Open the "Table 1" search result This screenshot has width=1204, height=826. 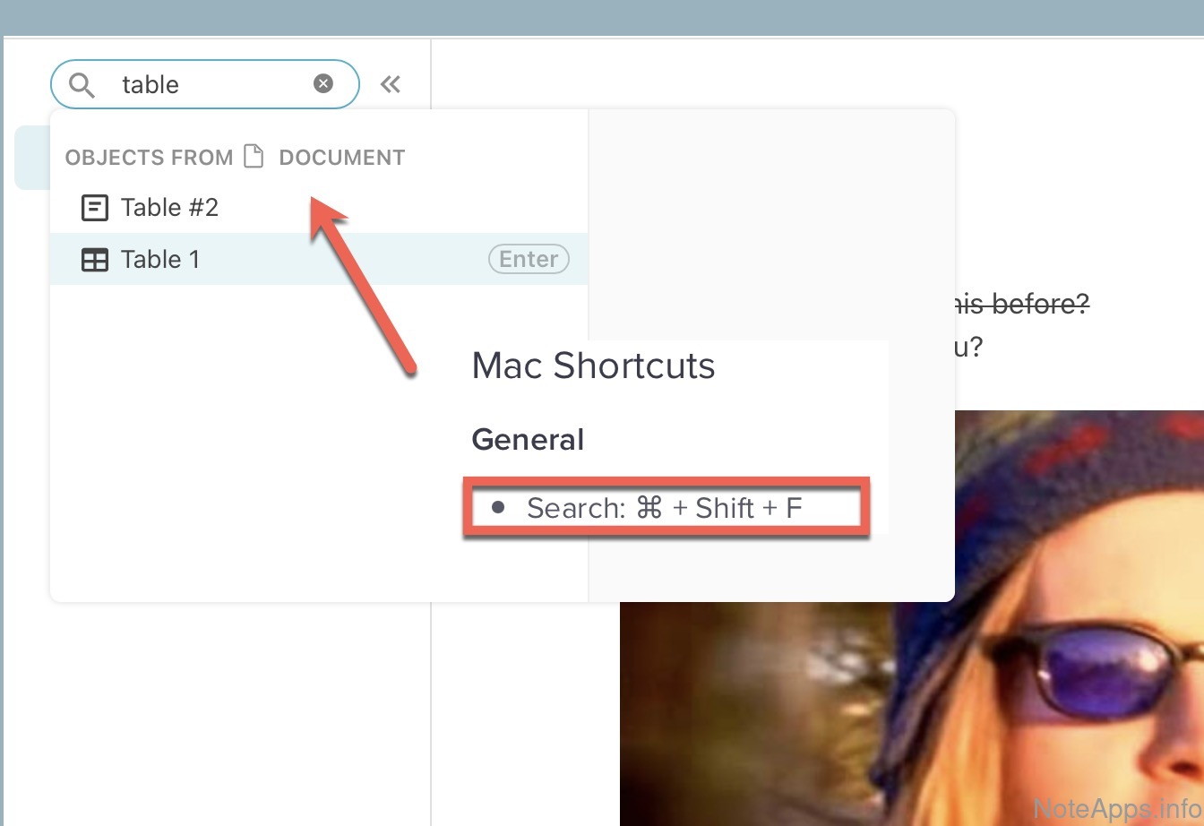click(161, 260)
